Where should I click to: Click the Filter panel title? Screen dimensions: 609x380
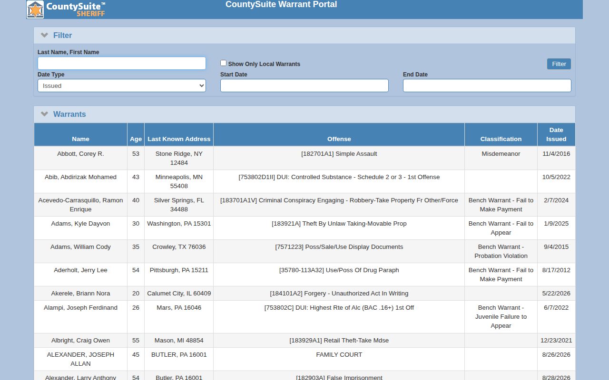(62, 35)
